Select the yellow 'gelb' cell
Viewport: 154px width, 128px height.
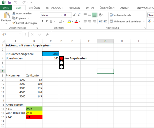(x=34, y=113)
